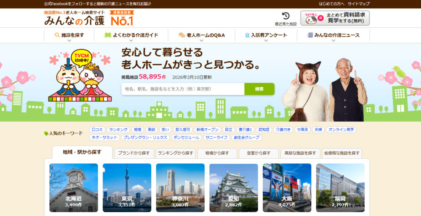This screenshot has width=421, height=216.
Task: Click the まとめて資料請求 見学をする button
Action: pos(335,18)
